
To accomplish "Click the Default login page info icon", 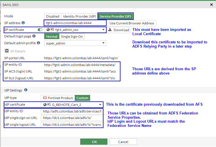I will 34,36.
